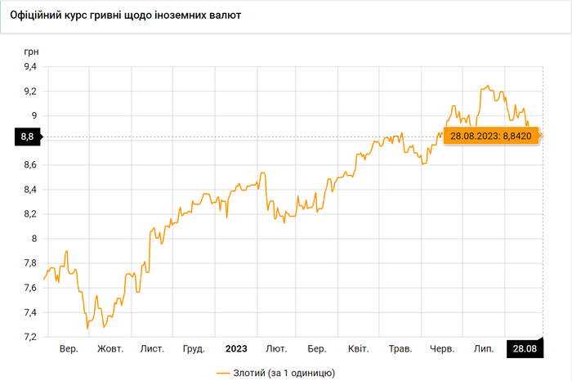Select the Лют. month axis label
This screenshot has height=381, width=572.
(277, 349)
